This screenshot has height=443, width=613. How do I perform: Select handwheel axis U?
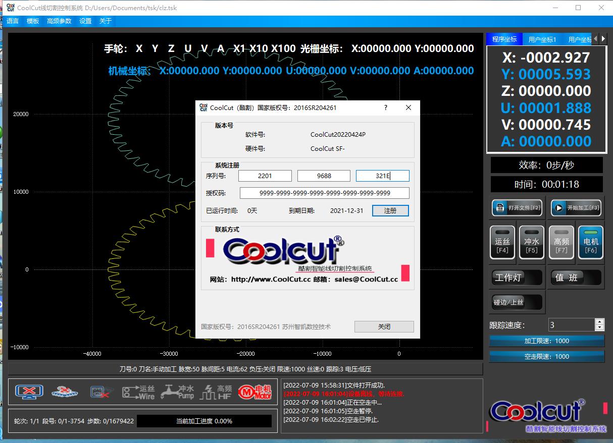click(188, 48)
